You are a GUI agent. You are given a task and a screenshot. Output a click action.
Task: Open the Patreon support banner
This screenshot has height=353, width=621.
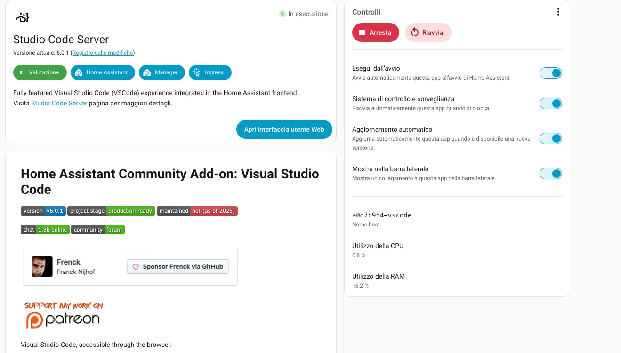(x=64, y=314)
